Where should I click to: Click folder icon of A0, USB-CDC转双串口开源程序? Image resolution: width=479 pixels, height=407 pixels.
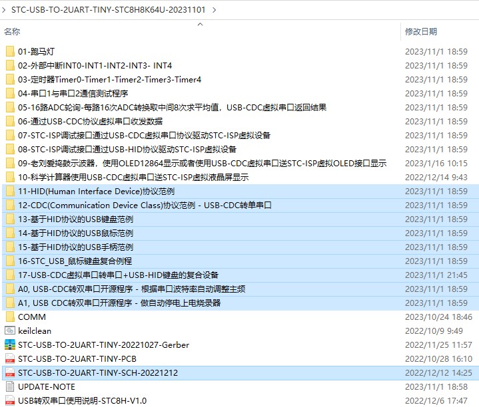10,289
